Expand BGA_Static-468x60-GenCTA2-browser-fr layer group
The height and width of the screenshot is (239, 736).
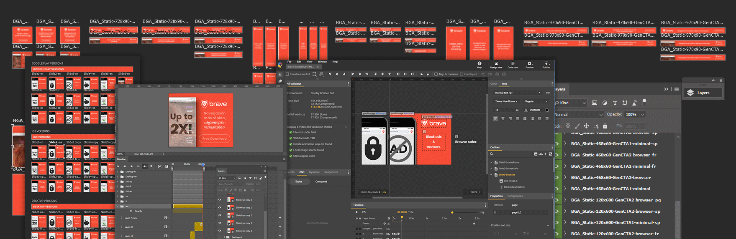tap(565, 155)
